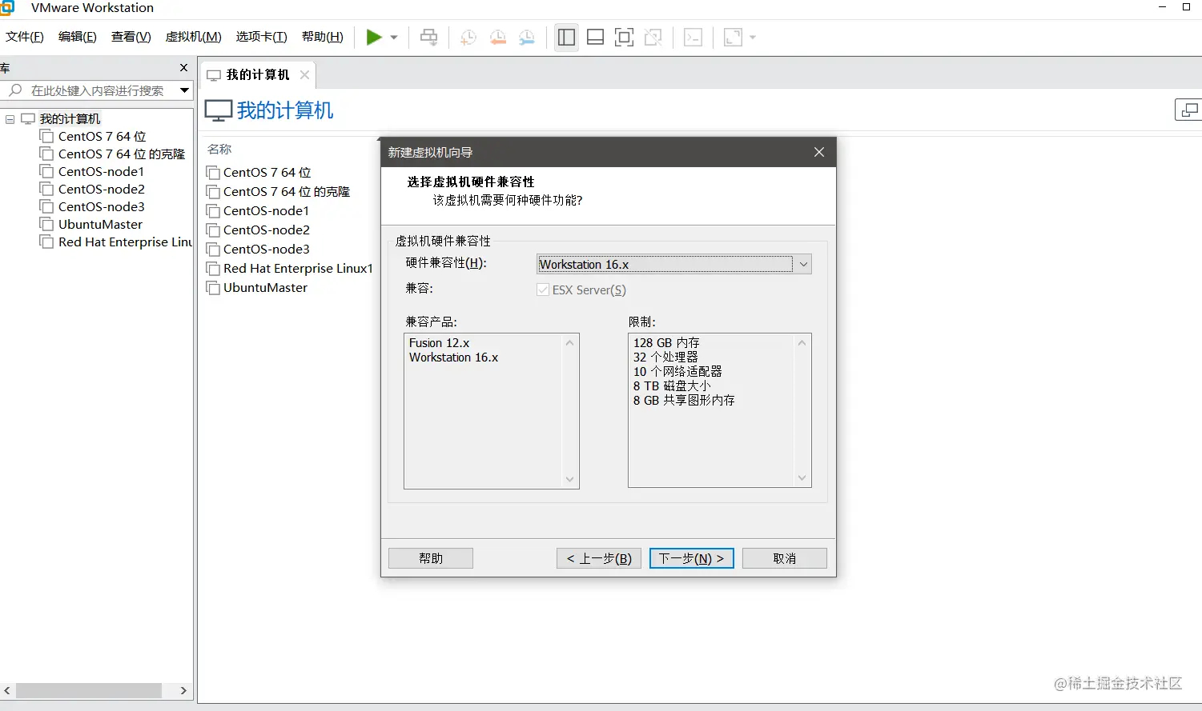The height and width of the screenshot is (711, 1202).
Task: Continue with the 下一步(N) button
Action: click(x=692, y=558)
